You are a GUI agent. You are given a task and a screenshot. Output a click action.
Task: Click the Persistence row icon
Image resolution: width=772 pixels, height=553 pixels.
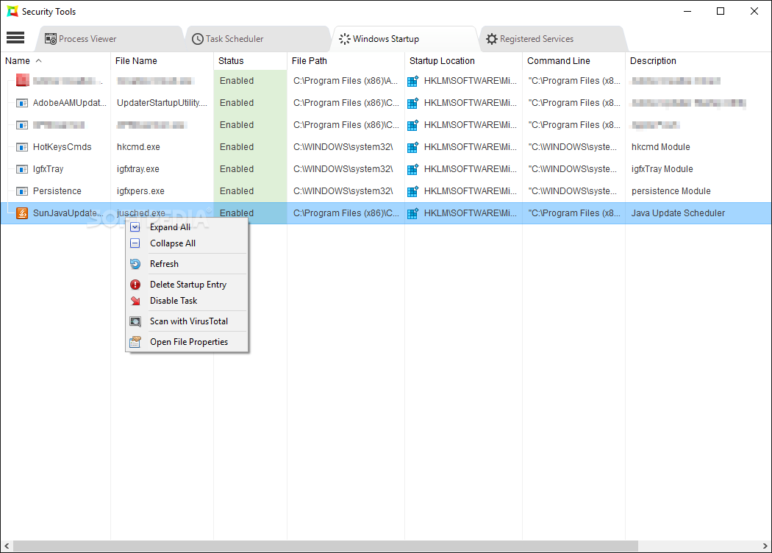pyautogui.click(x=22, y=191)
